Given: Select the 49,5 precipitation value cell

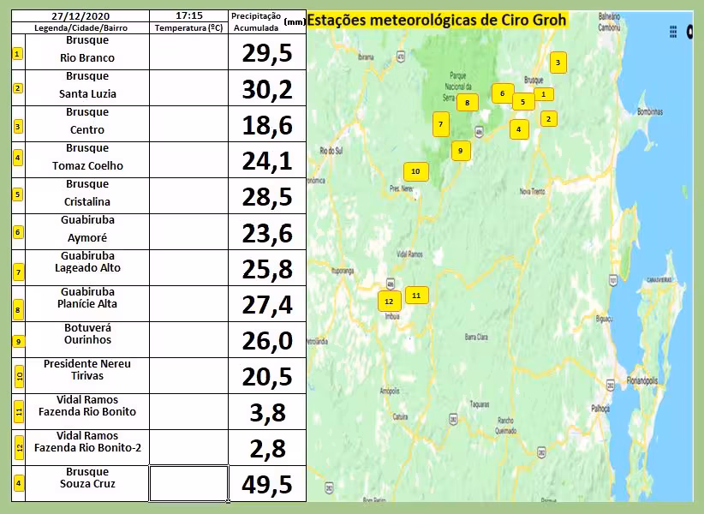Looking at the screenshot, I should click(x=267, y=484).
